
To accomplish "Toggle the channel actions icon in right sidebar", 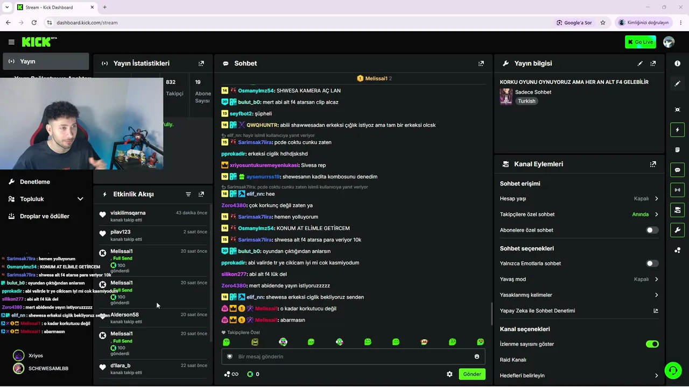I will tap(677, 210).
